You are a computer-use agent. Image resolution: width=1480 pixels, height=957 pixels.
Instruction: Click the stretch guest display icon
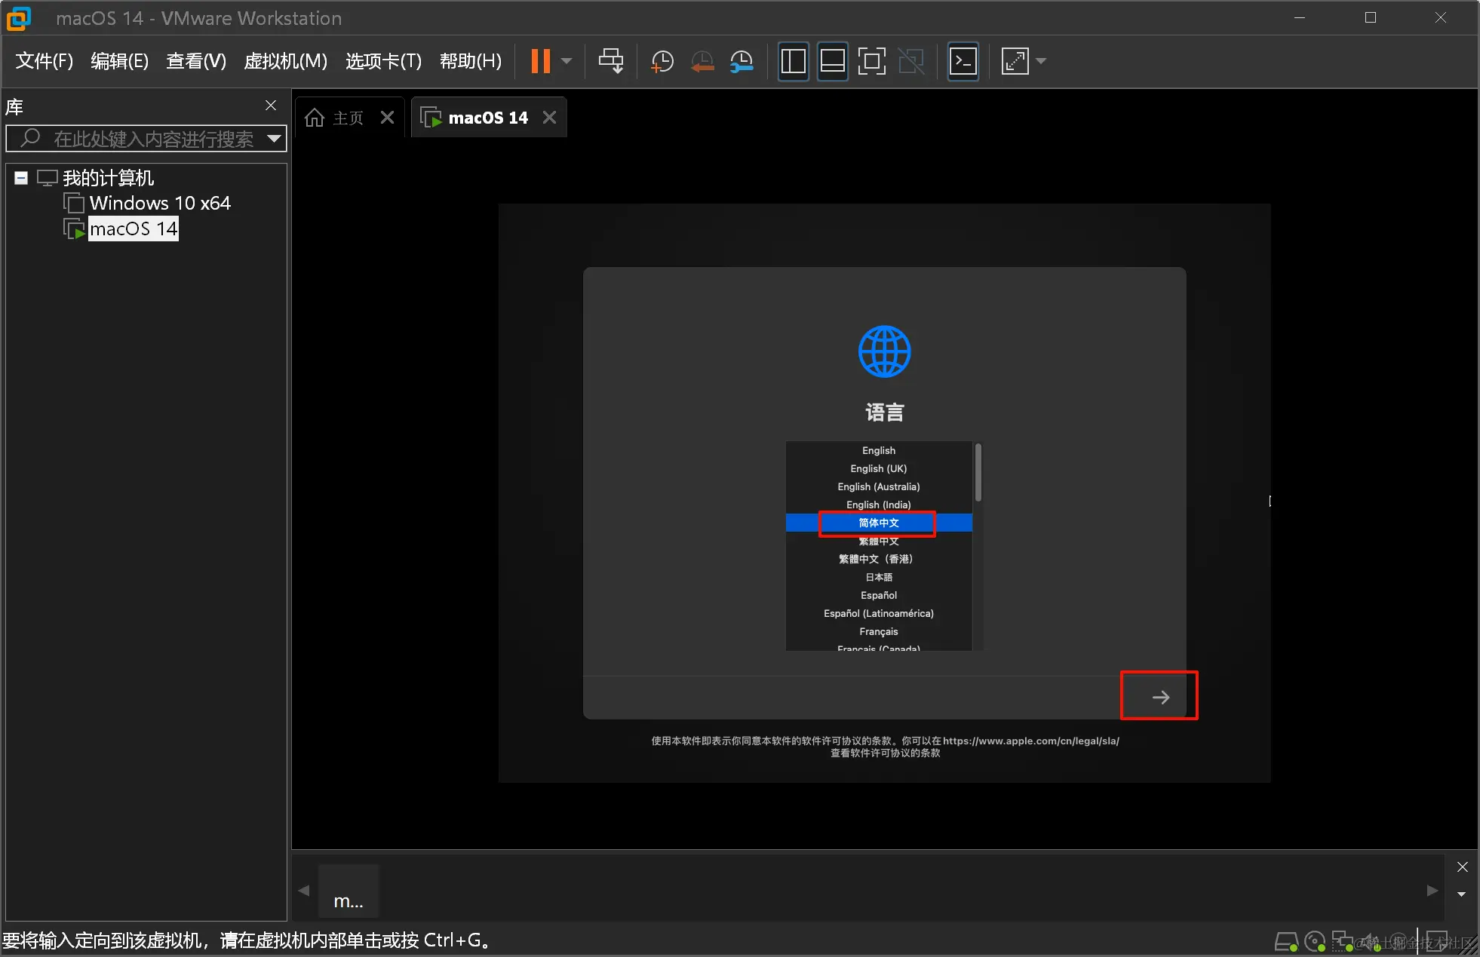1015,61
